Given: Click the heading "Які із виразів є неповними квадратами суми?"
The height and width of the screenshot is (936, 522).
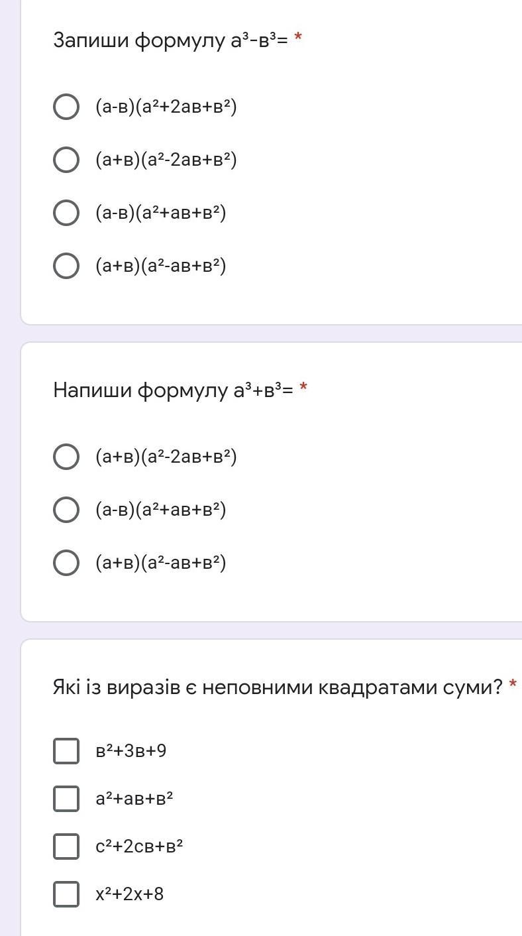Looking at the screenshot, I should coord(278,687).
